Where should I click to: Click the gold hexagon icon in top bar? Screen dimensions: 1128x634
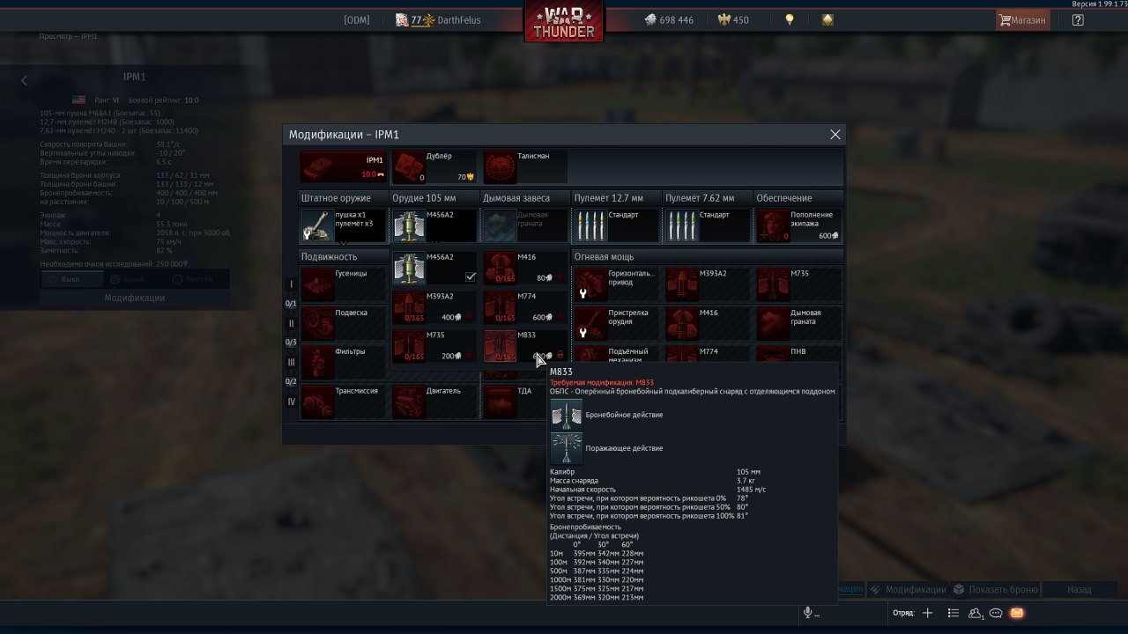[827, 19]
